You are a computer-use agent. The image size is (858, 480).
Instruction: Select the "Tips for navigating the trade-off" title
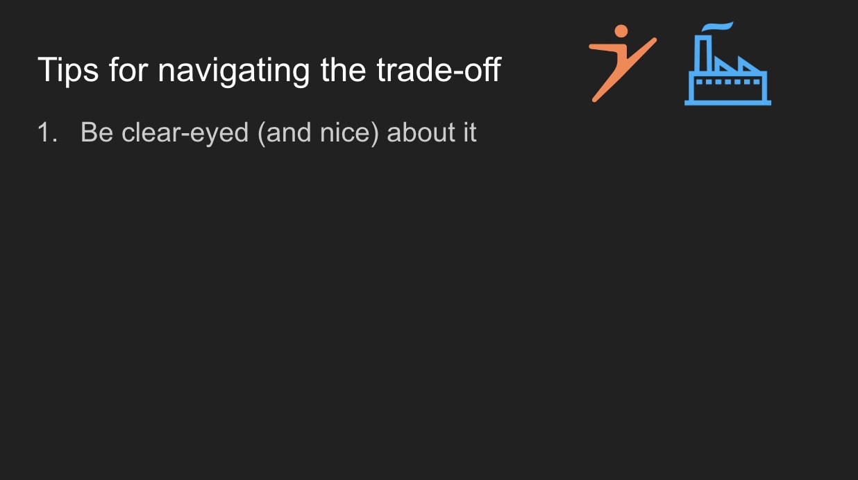coord(269,70)
